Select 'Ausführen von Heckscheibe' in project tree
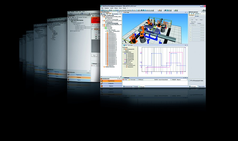This screenshot has width=238, height=141. coord(113,19)
